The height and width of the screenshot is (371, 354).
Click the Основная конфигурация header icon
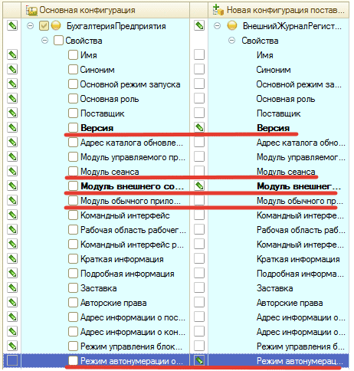pos(31,10)
